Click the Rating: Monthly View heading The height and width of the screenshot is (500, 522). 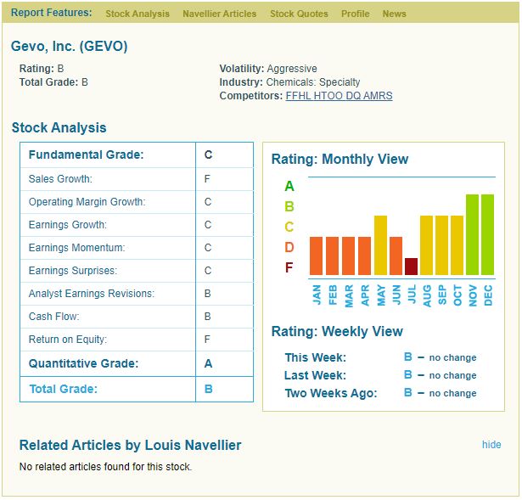tap(340, 159)
